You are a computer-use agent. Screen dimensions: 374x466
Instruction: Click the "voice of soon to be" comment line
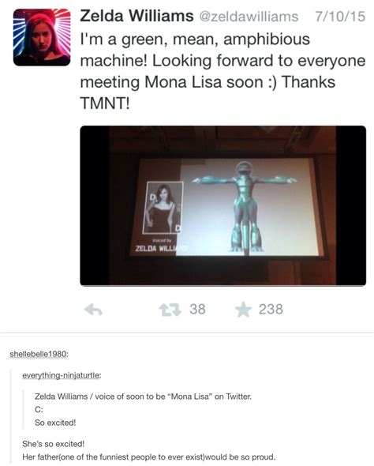(x=143, y=396)
